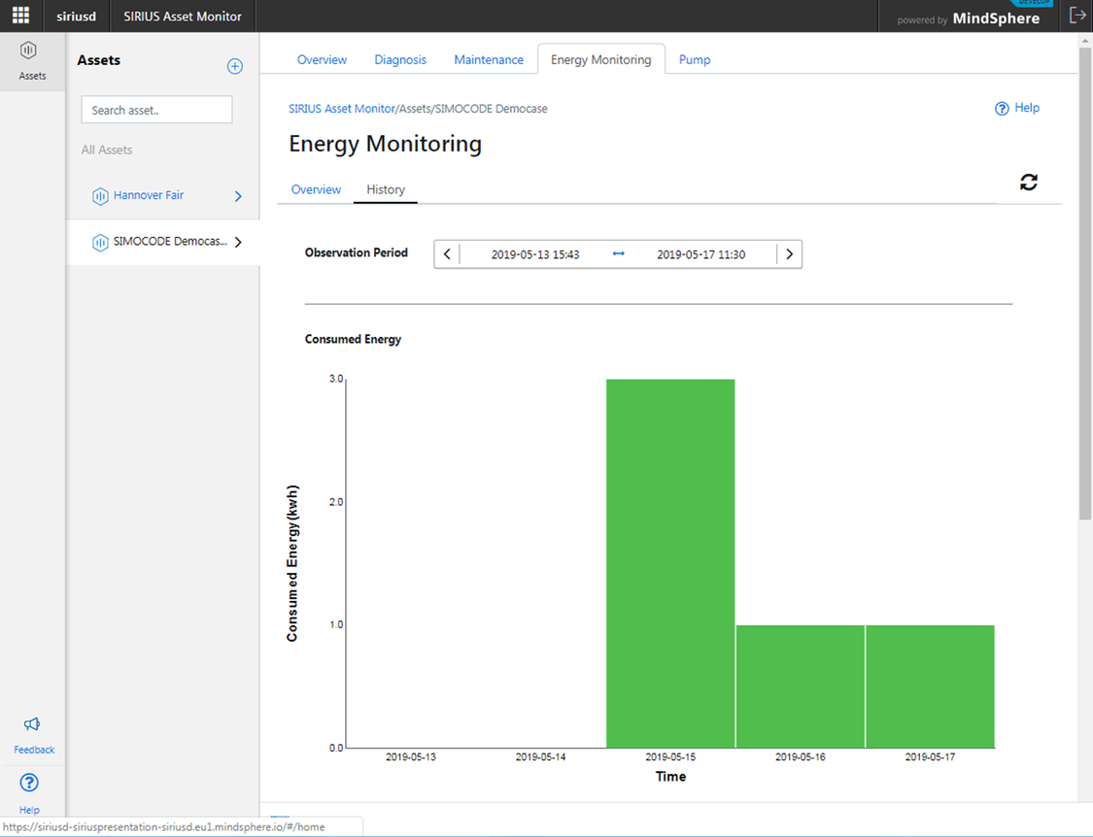The width and height of the screenshot is (1093, 837).
Task: Add a new asset with plus icon
Action: (x=235, y=66)
